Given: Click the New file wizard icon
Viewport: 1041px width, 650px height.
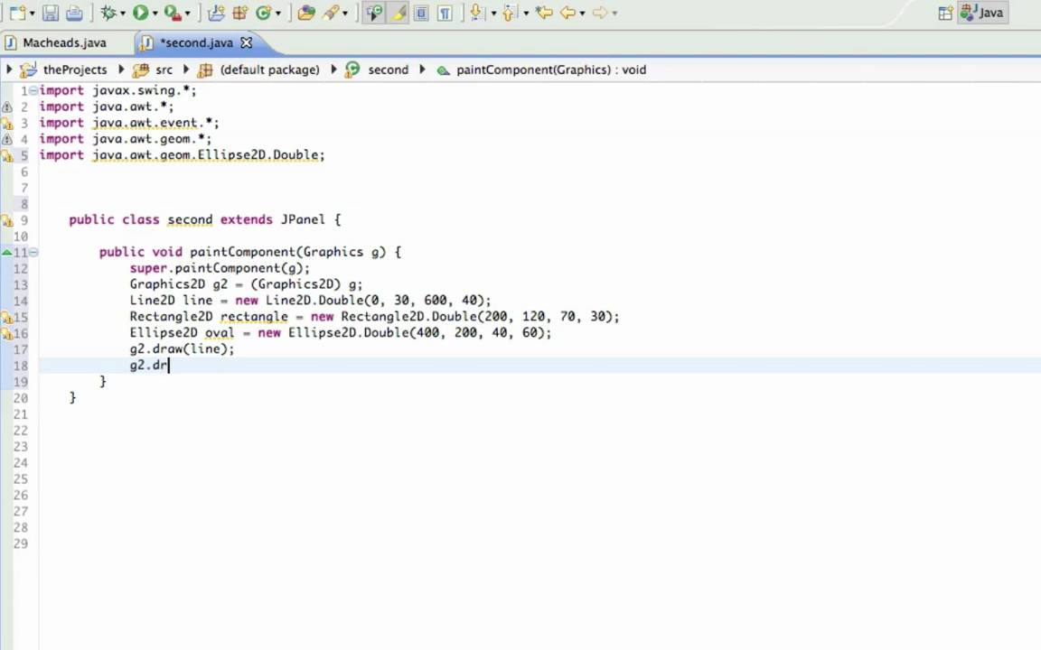Looking at the screenshot, I should pyautogui.click(x=18, y=13).
